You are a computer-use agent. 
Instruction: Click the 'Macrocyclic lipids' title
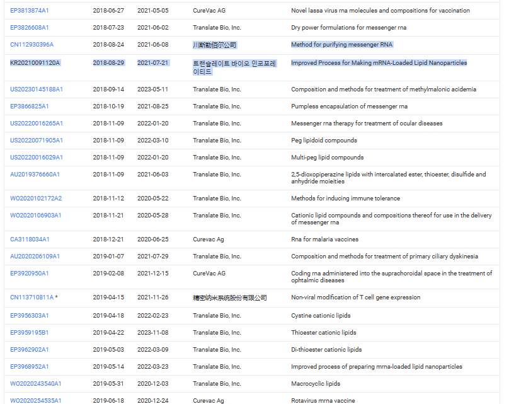[316, 384]
